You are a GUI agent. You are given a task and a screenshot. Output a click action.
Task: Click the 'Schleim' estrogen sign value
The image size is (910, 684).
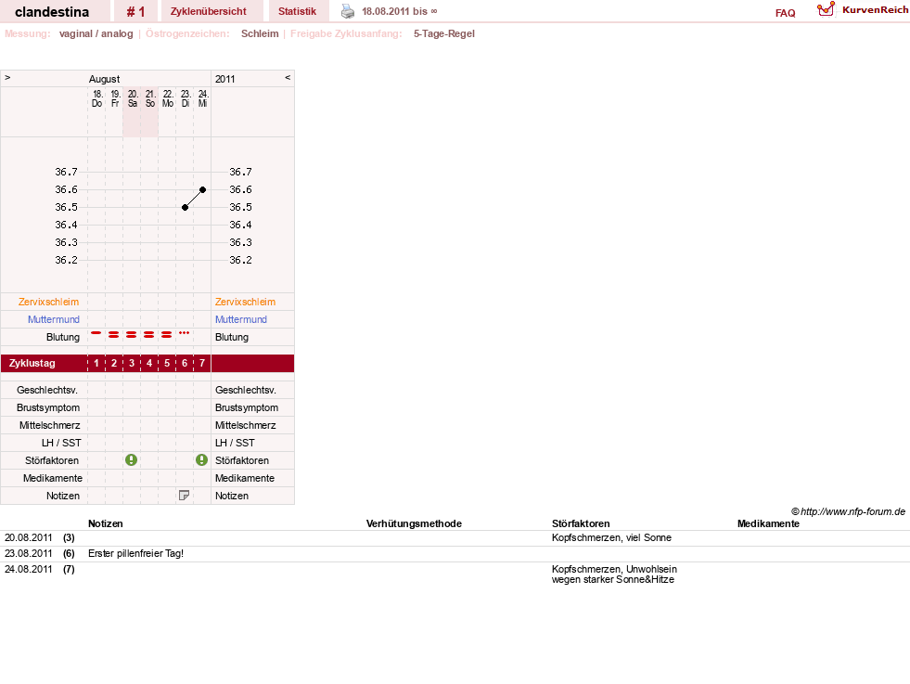click(260, 33)
